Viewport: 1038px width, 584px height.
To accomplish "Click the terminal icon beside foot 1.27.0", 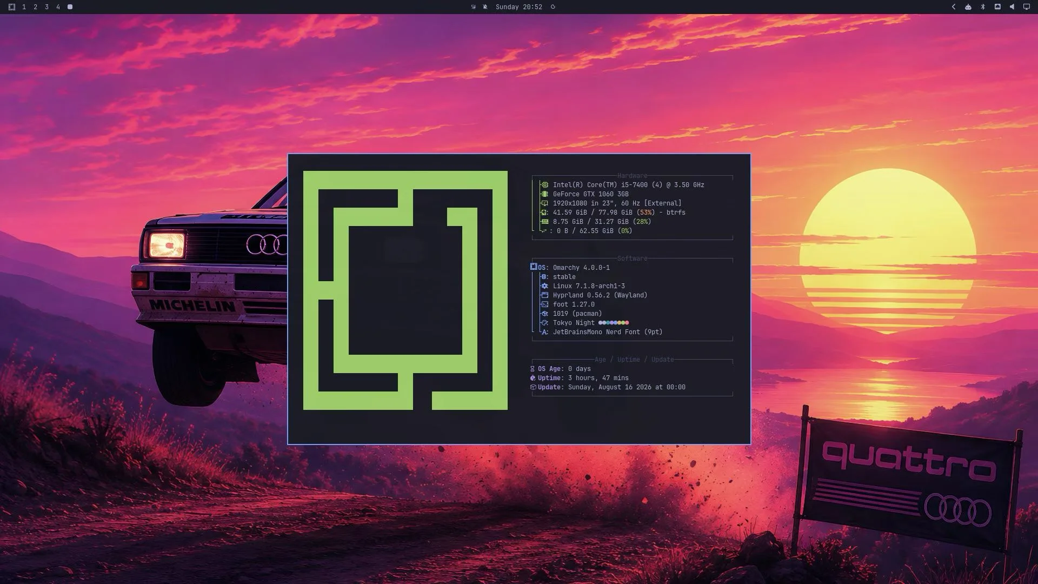I will coord(544,304).
